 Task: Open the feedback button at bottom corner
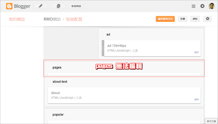click(211, 121)
